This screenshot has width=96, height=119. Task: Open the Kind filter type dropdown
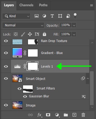coord(16,16)
